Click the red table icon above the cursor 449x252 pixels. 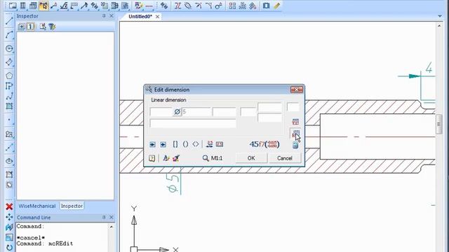click(295, 122)
